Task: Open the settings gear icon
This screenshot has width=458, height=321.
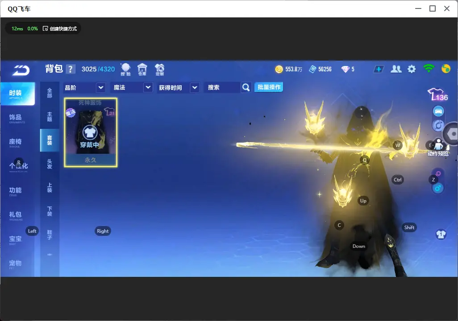Action: [x=412, y=69]
